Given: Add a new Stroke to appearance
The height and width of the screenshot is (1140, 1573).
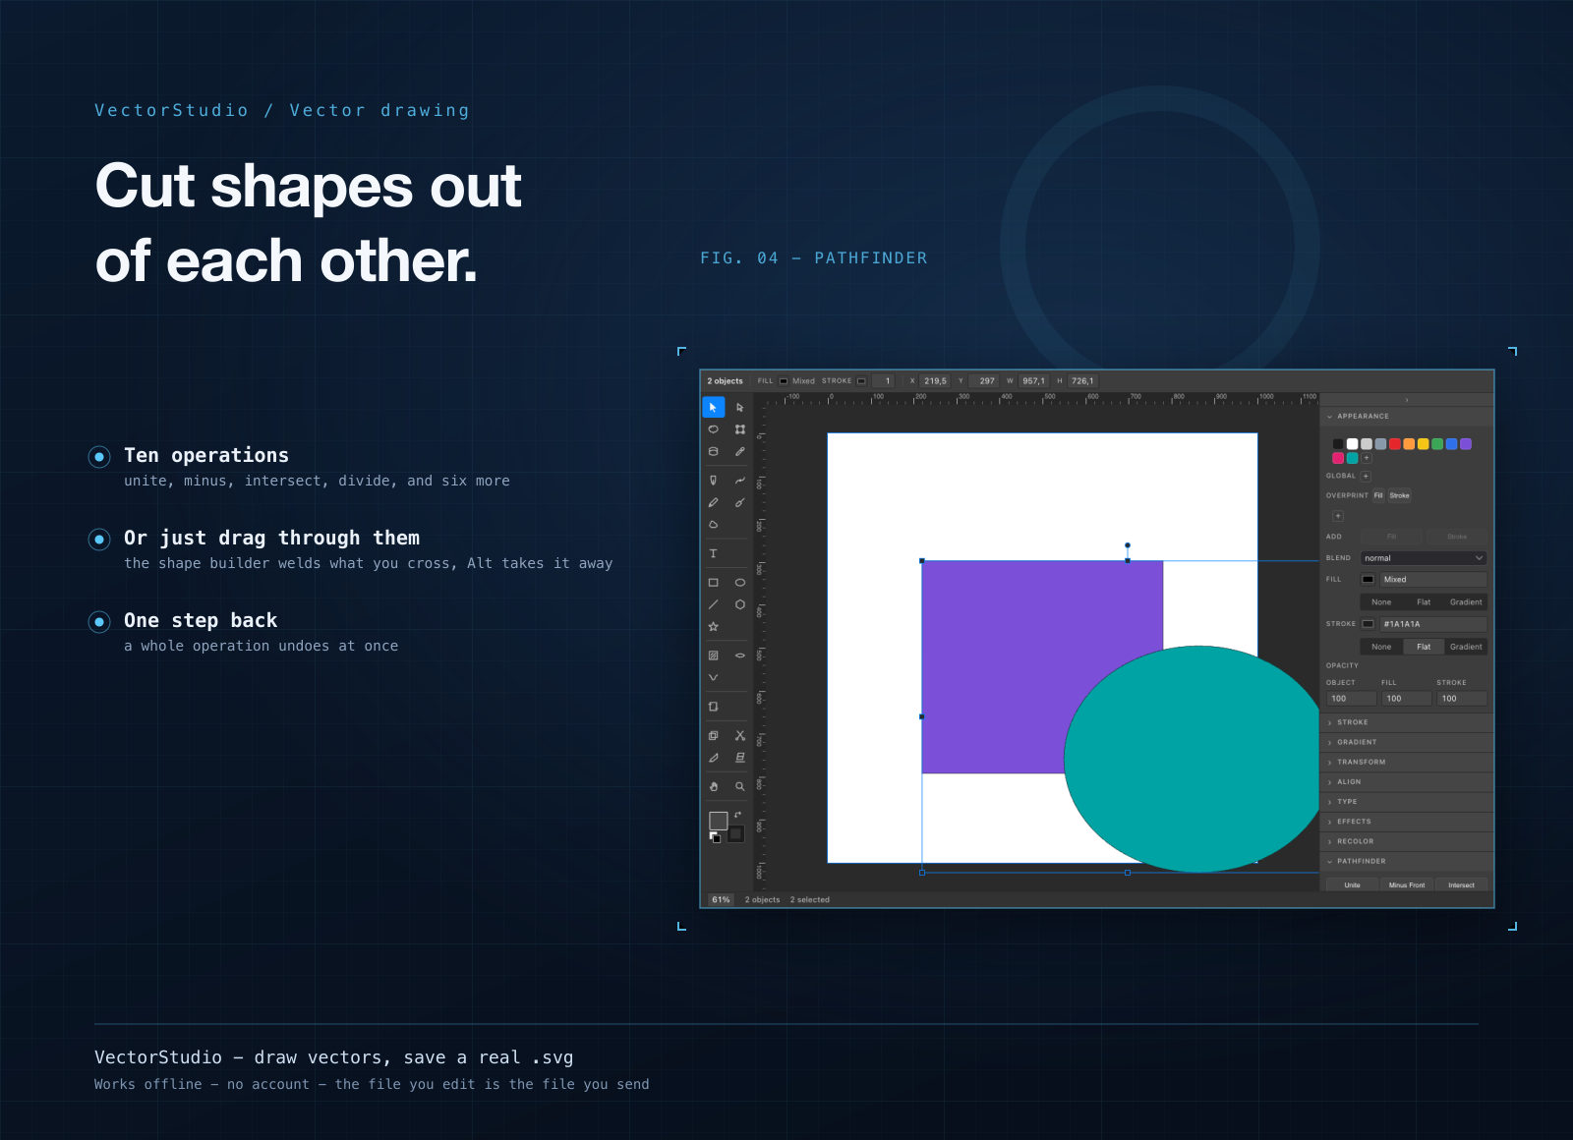Looking at the screenshot, I should click(1457, 537).
